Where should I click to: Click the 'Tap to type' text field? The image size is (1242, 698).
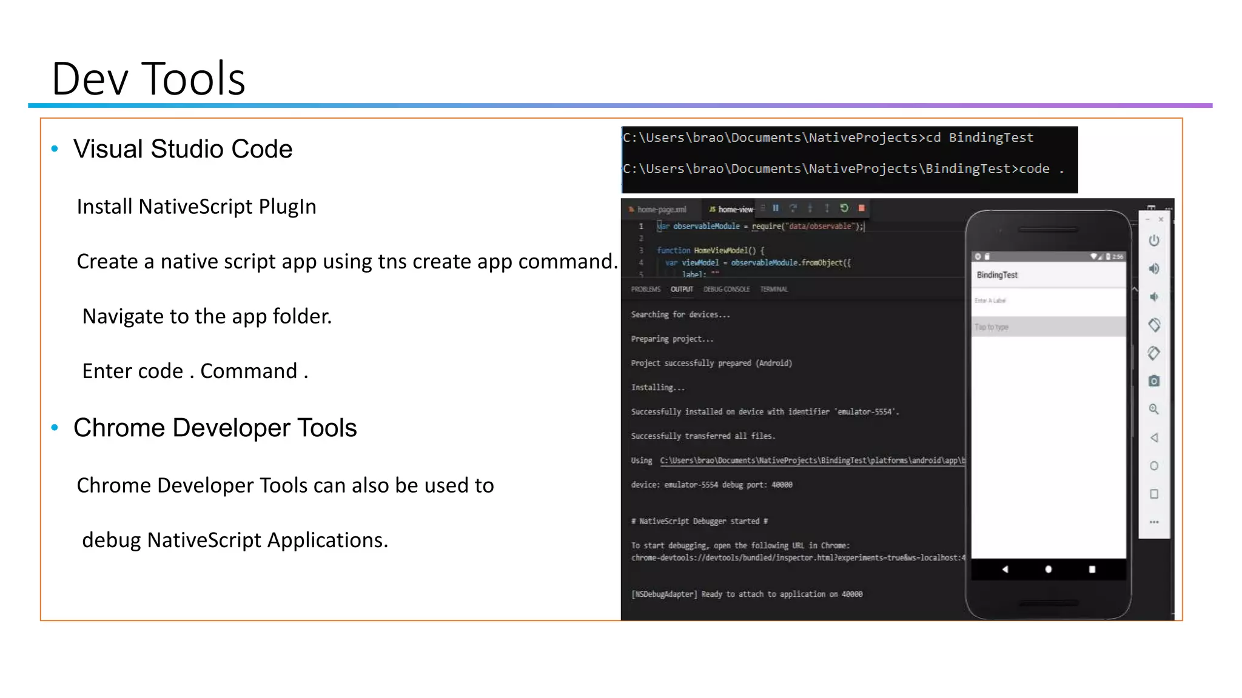tap(1049, 327)
